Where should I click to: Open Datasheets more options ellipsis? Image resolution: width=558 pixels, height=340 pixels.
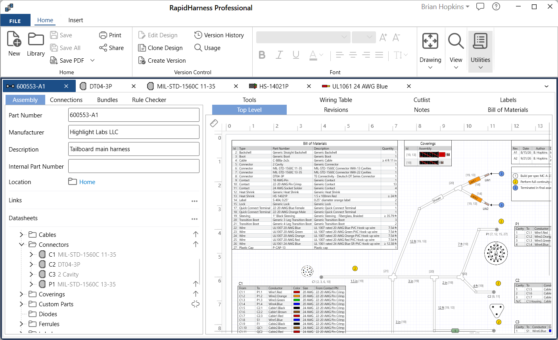194,219
